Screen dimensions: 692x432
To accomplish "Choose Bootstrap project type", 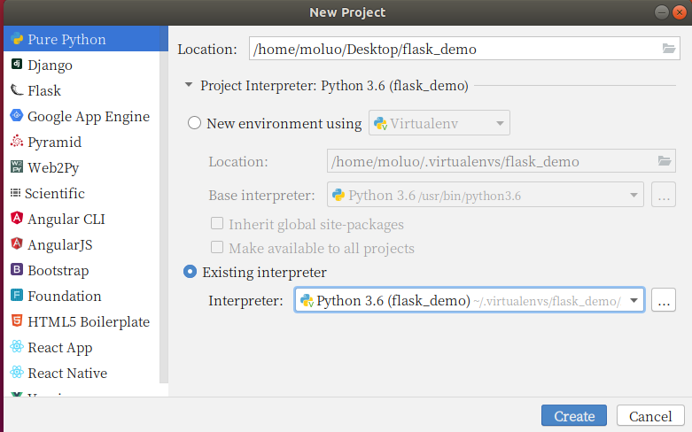I will (82, 269).
